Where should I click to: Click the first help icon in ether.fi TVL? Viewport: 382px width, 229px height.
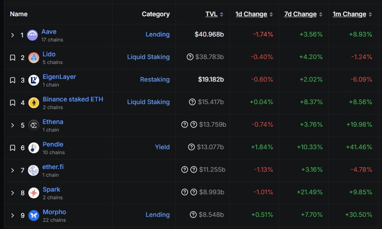click(x=185, y=169)
